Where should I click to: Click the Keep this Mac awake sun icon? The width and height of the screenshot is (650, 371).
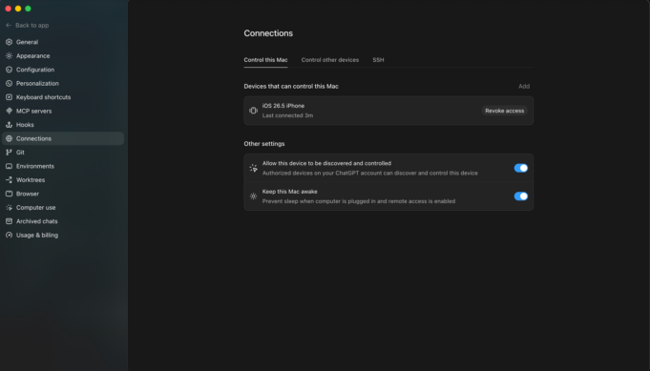(253, 196)
